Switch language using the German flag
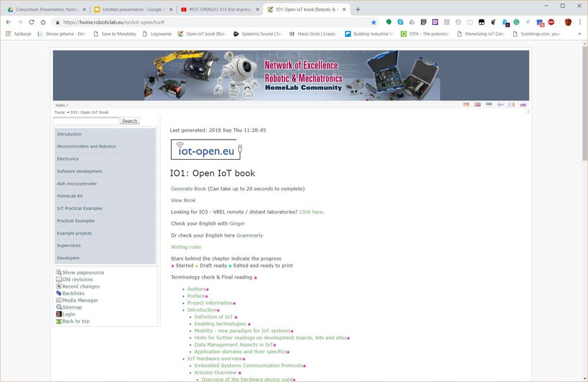 (466, 105)
